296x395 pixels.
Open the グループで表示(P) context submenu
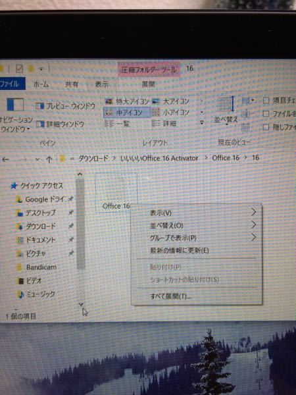[197, 238]
